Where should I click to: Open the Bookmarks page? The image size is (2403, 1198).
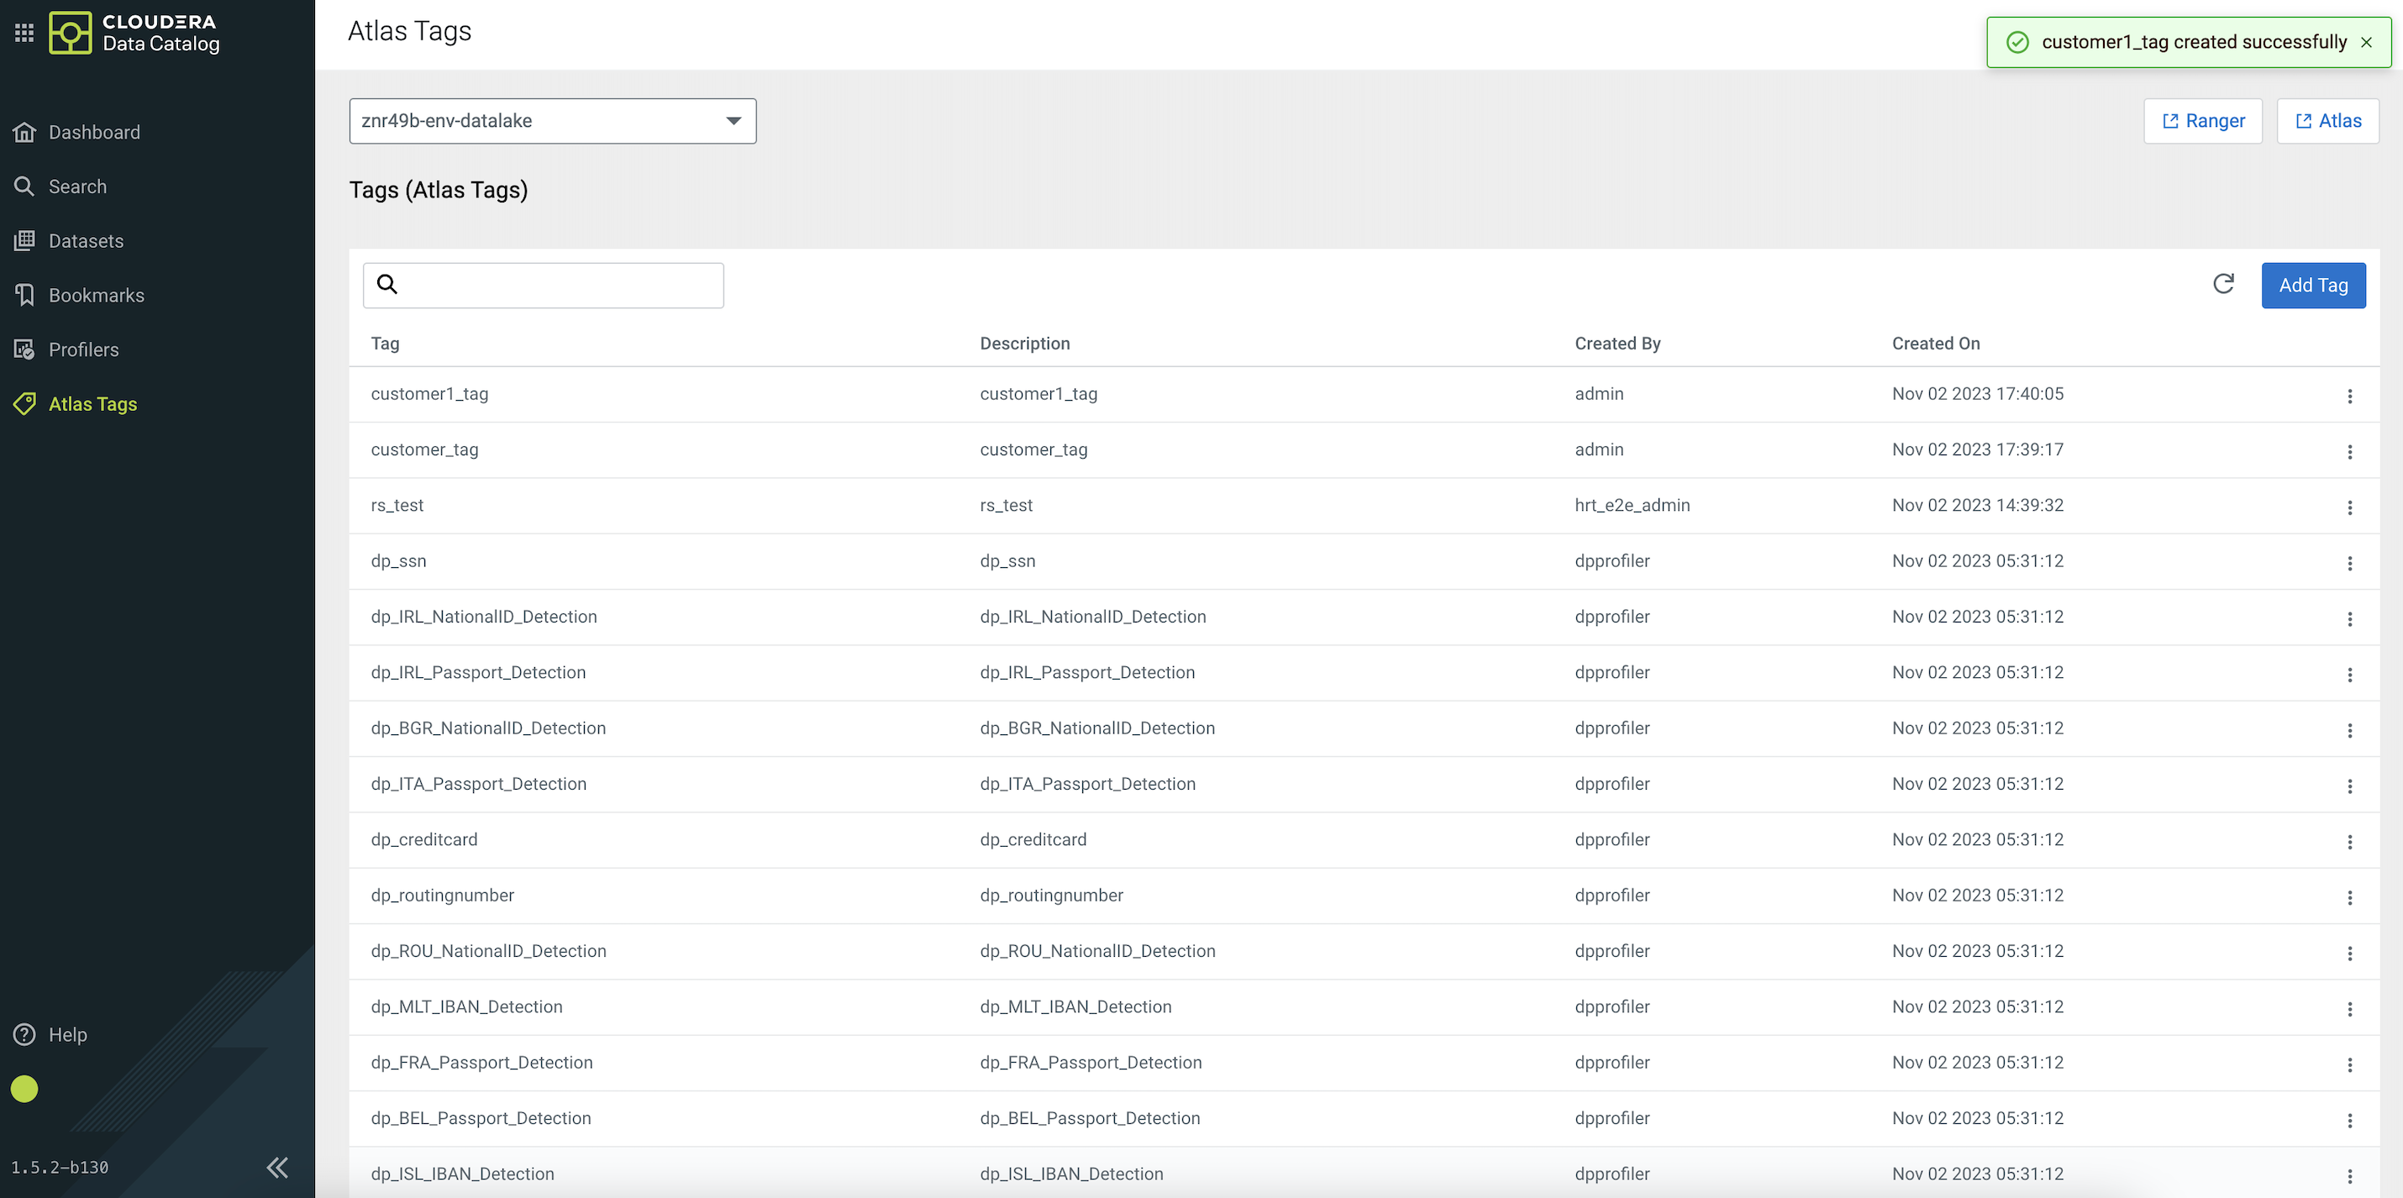coord(95,296)
